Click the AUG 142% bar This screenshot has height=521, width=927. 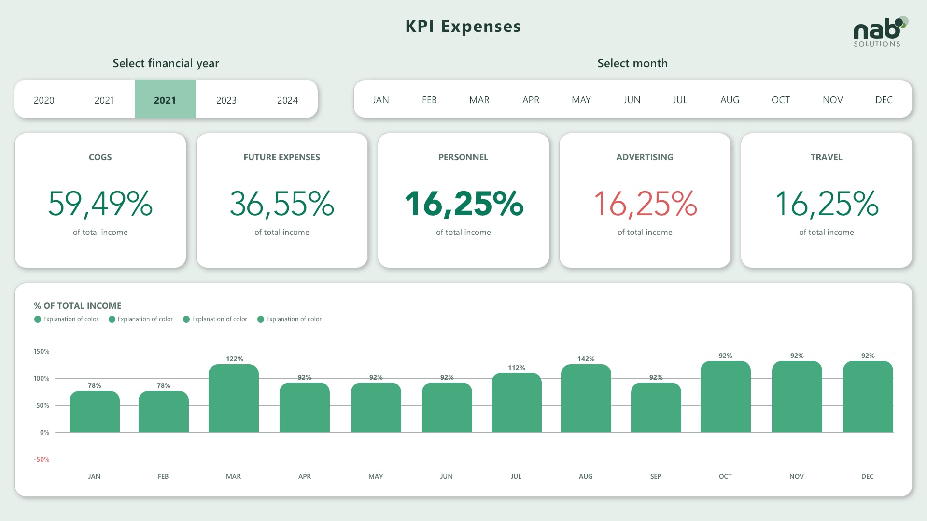point(586,398)
